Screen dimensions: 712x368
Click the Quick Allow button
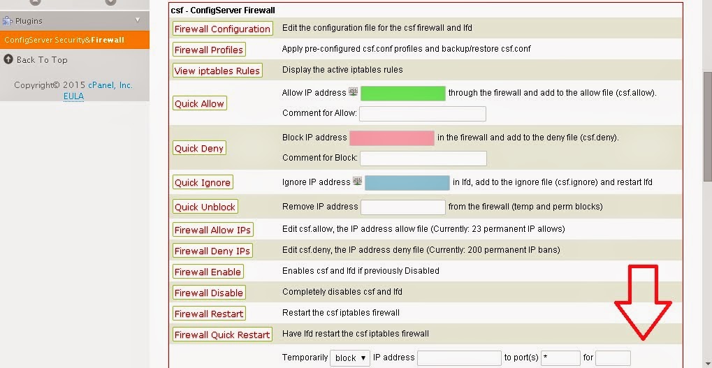[x=199, y=103]
